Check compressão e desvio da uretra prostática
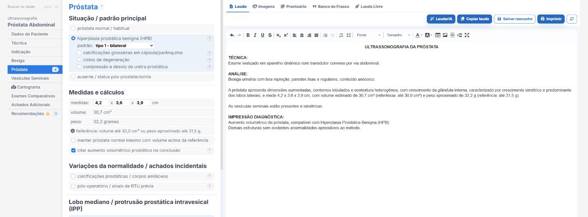The height and width of the screenshot is (217, 588). 79,67
